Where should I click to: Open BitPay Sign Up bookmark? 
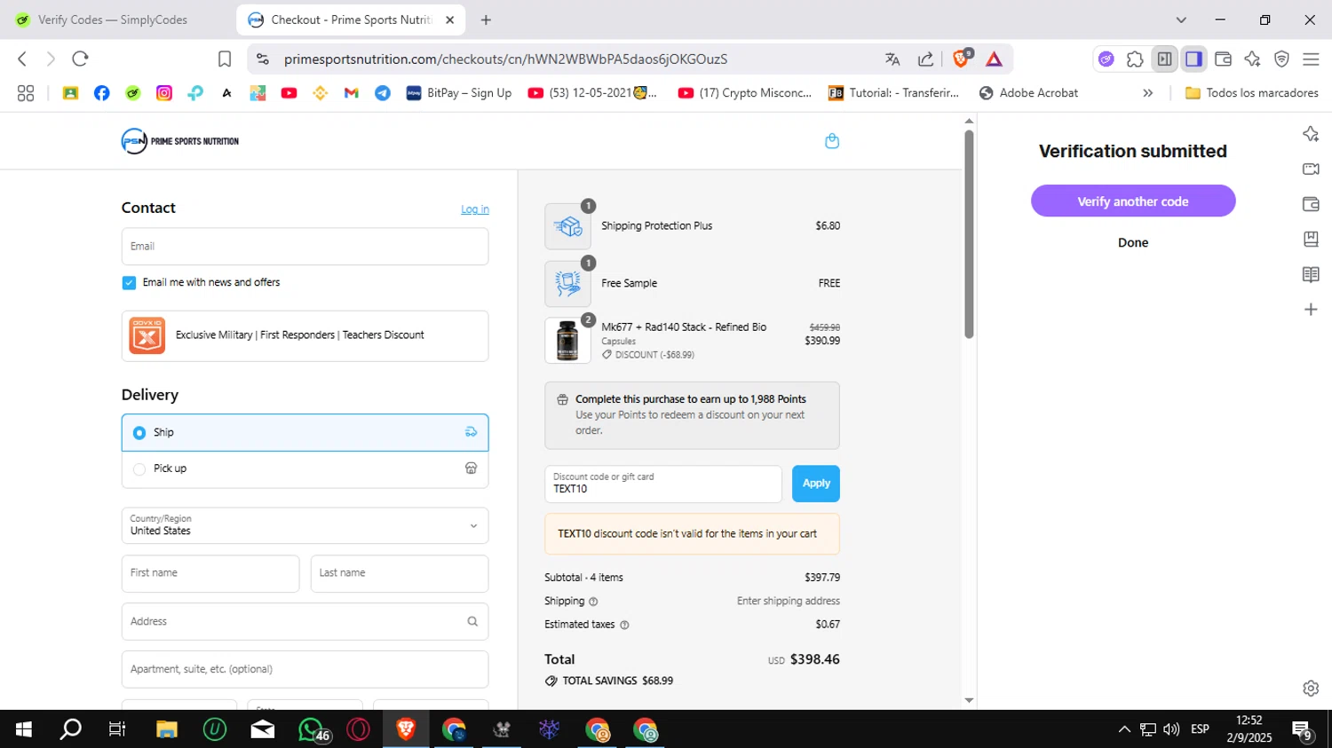coord(459,93)
